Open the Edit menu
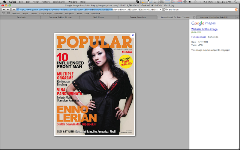The height and width of the screenshot is (150, 240). 28,2
